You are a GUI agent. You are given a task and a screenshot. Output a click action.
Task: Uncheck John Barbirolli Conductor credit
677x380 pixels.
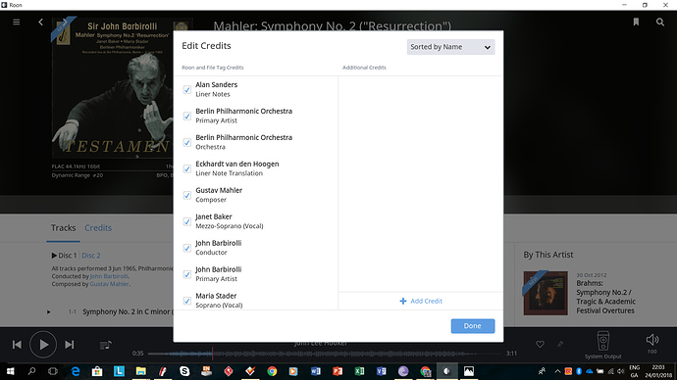point(187,248)
